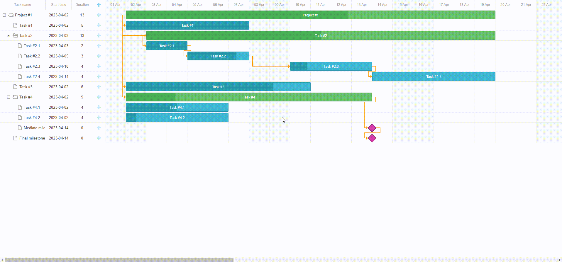
Task: Click the file icon beside Task #2.3
Action: point(20,66)
